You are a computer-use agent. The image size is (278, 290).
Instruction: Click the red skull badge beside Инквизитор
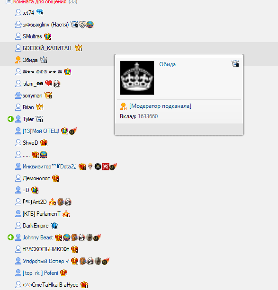click(x=106, y=167)
